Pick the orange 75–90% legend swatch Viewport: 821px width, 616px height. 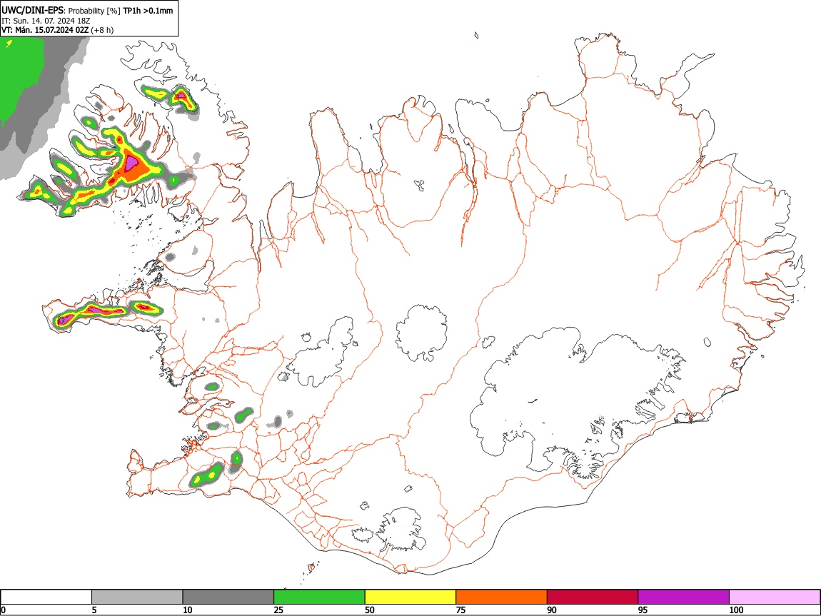tap(502, 597)
